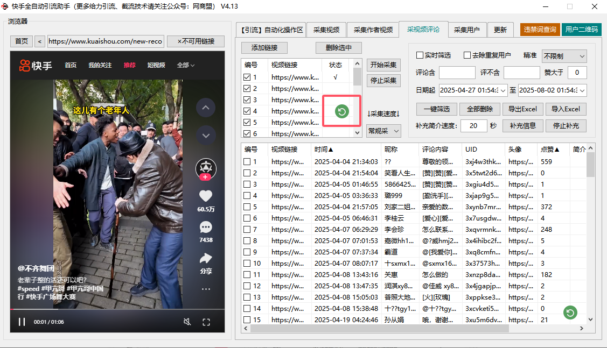Open the three-dot more options on video

coord(206,289)
